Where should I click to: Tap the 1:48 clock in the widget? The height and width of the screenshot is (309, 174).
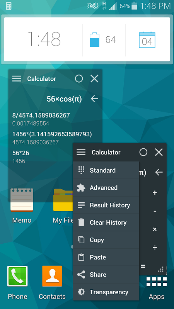[x=44, y=39]
